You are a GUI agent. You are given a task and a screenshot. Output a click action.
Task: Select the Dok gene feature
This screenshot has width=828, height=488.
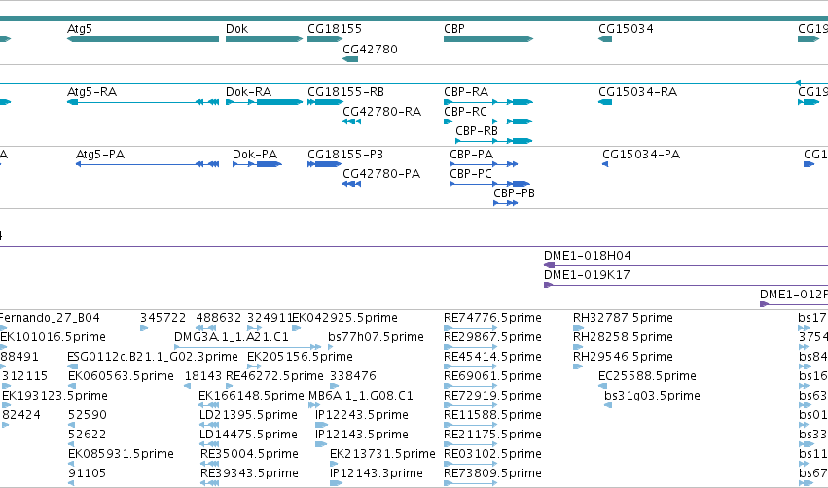[264, 39]
